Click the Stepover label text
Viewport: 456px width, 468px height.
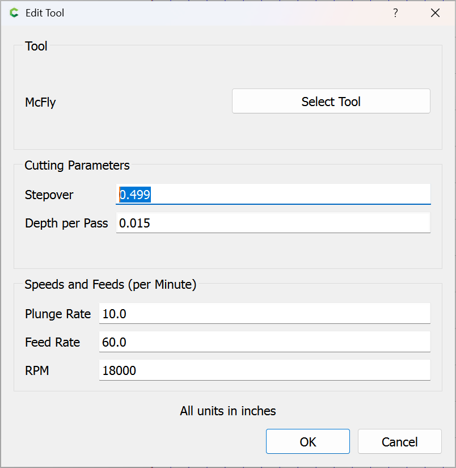(49, 195)
